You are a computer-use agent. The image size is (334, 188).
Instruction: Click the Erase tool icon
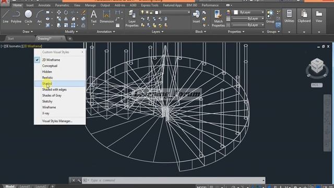click(x=83, y=13)
